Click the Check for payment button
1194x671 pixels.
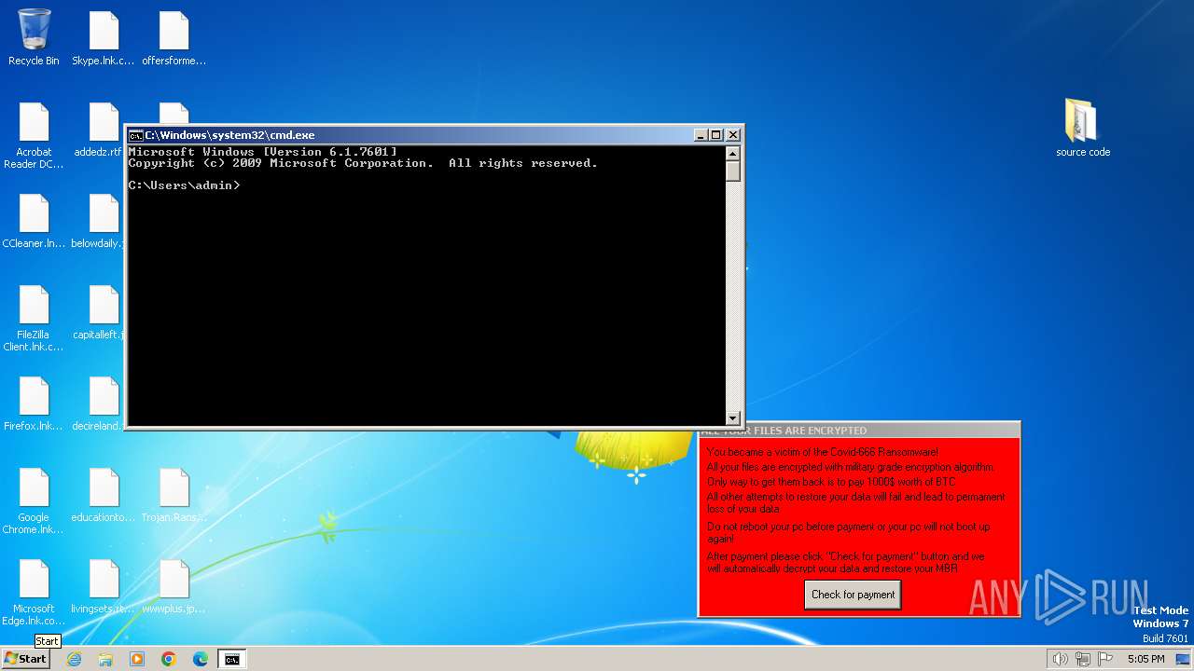853,595
